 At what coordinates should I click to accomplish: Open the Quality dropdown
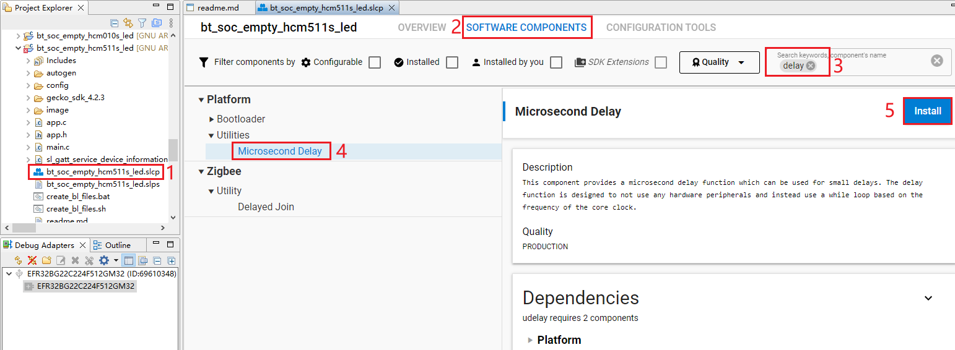coord(719,62)
